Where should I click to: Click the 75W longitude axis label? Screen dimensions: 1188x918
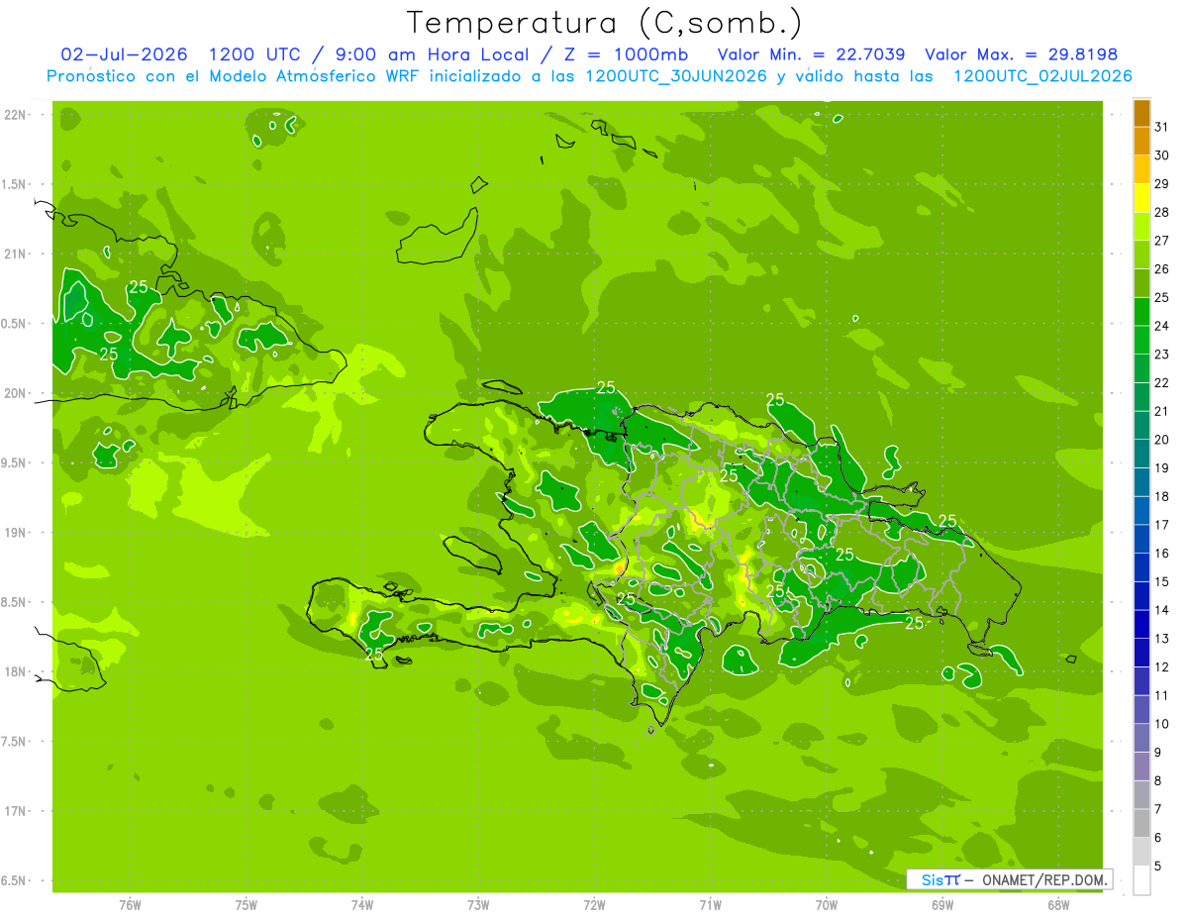pos(246,904)
